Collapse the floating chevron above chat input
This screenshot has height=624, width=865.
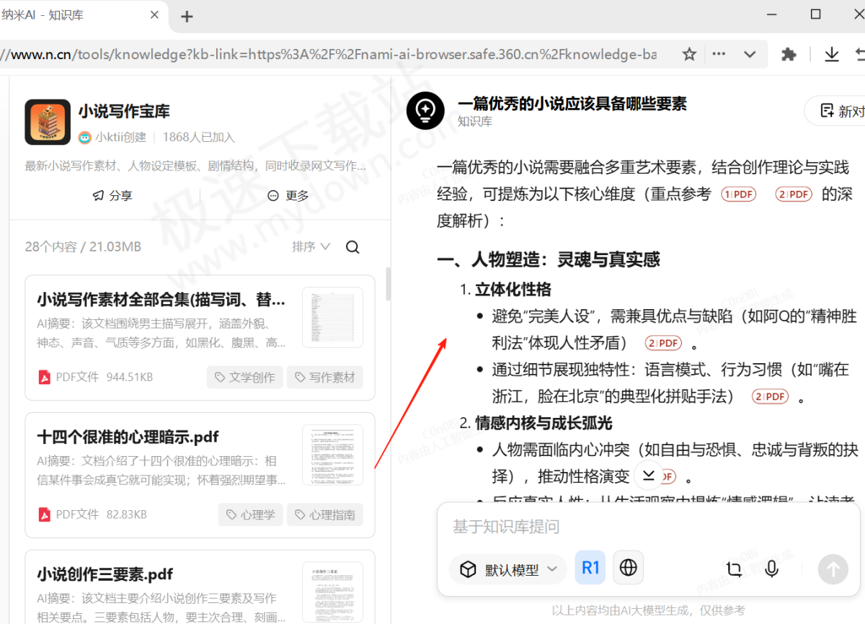[x=647, y=474]
